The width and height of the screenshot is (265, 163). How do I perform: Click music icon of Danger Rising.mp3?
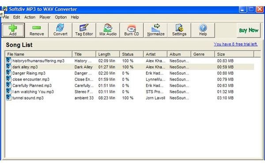9,73
